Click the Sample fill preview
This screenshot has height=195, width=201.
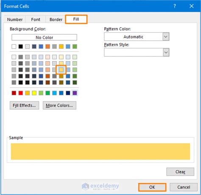click(x=100, y=151)
